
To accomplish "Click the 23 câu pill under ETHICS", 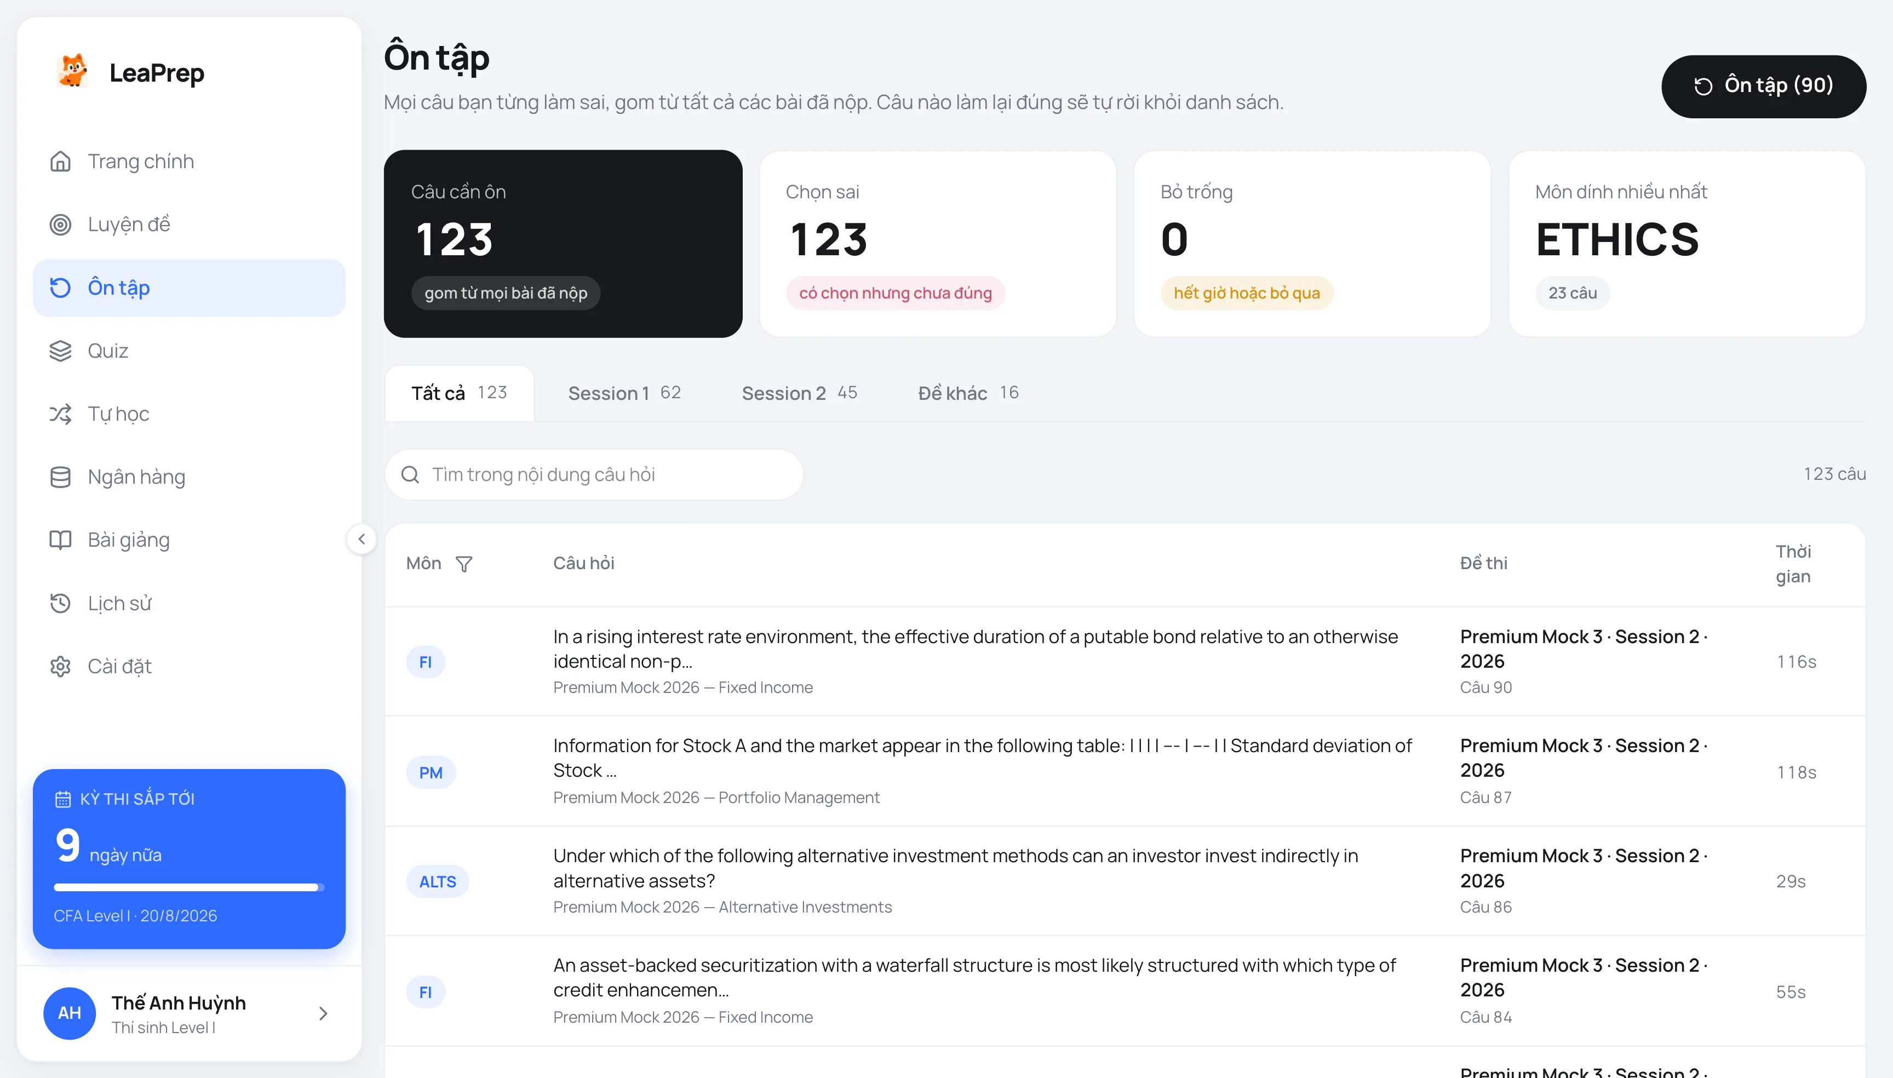I will pyautogui.click(x=1573, y=293).
